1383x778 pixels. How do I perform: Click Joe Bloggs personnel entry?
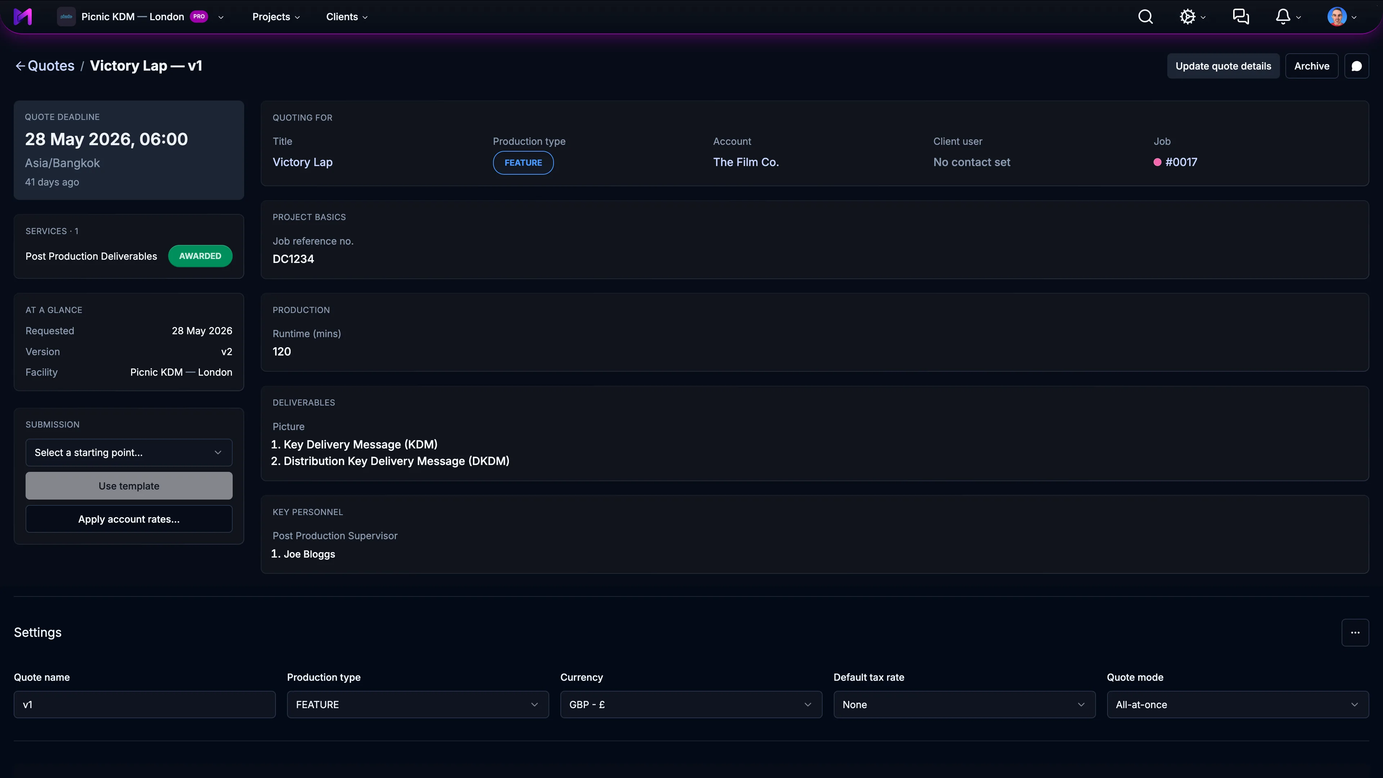pyautogui.click(x=309, y=554)
